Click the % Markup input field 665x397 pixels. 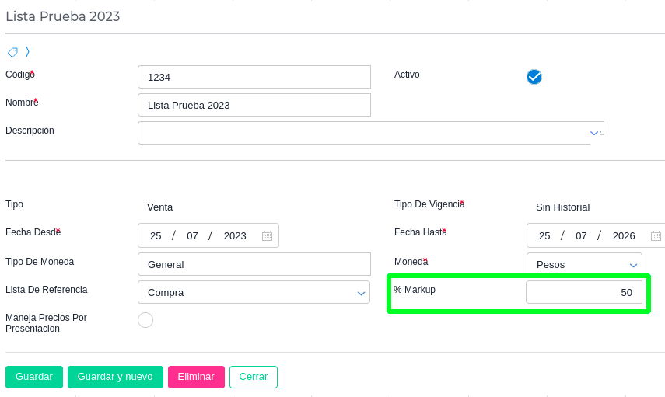click(x=584, y=292)
